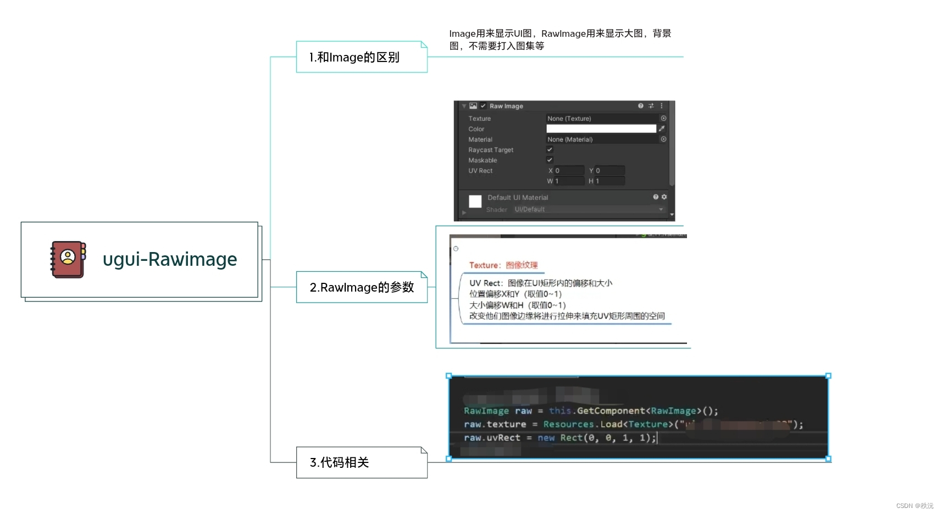Open the white Color swatch field
Screen dimensions: 942x514
tap(601, 128)
